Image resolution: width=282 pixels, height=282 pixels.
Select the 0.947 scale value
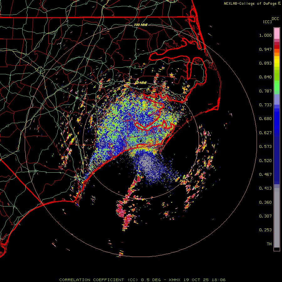265,49
